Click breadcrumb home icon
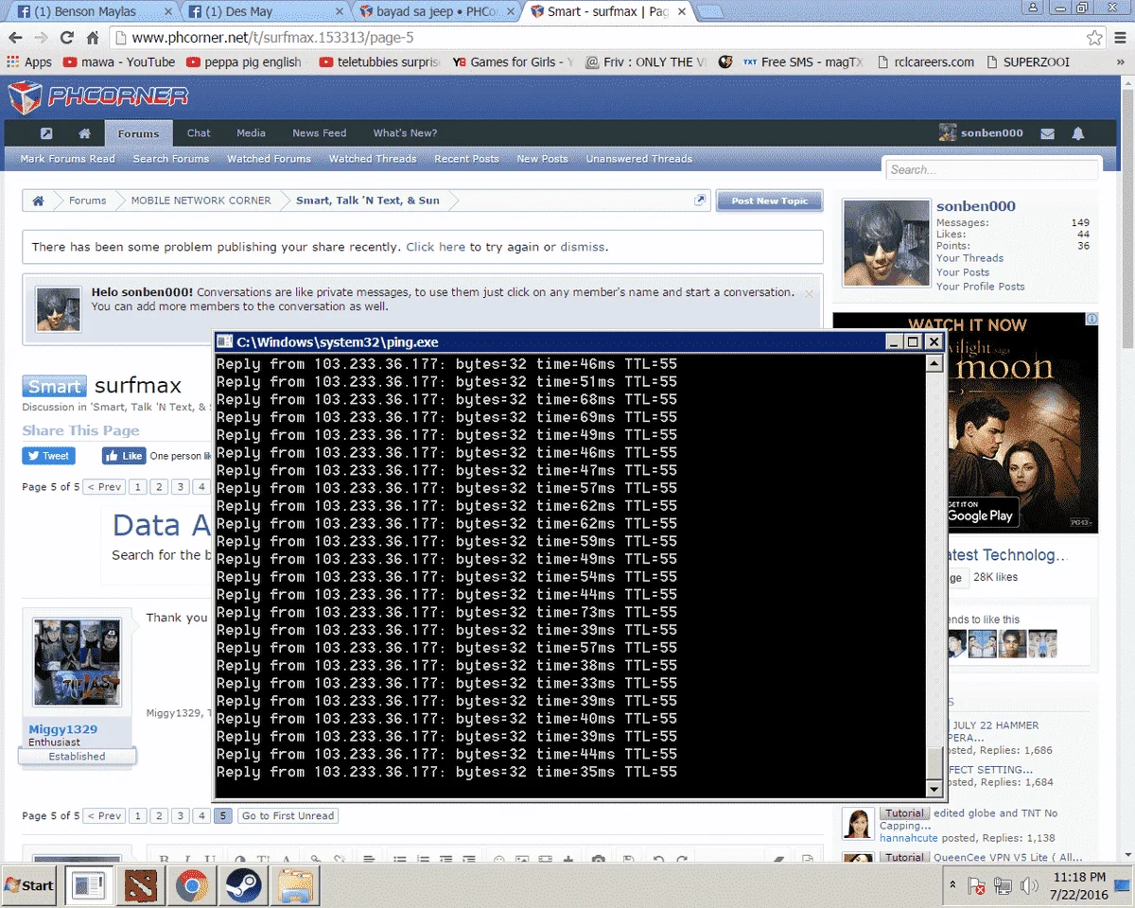1135x908 pixels. (38, 201)
